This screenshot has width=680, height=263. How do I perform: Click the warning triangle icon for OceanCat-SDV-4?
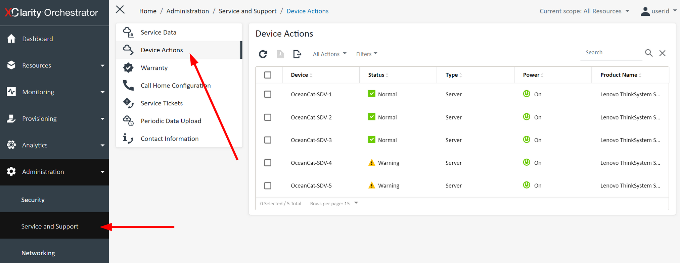pos(372,163)
